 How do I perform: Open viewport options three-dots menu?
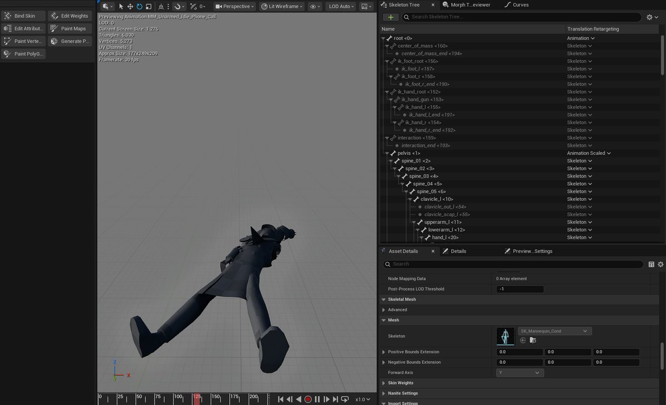168,7
